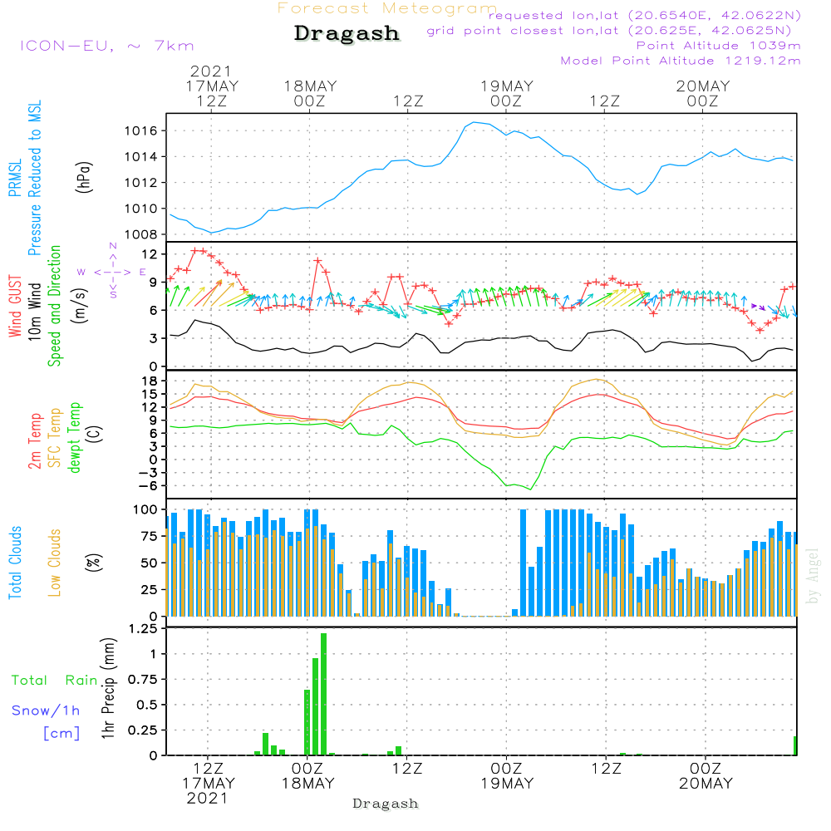Click the (hPa) unit label

(84, 177)
